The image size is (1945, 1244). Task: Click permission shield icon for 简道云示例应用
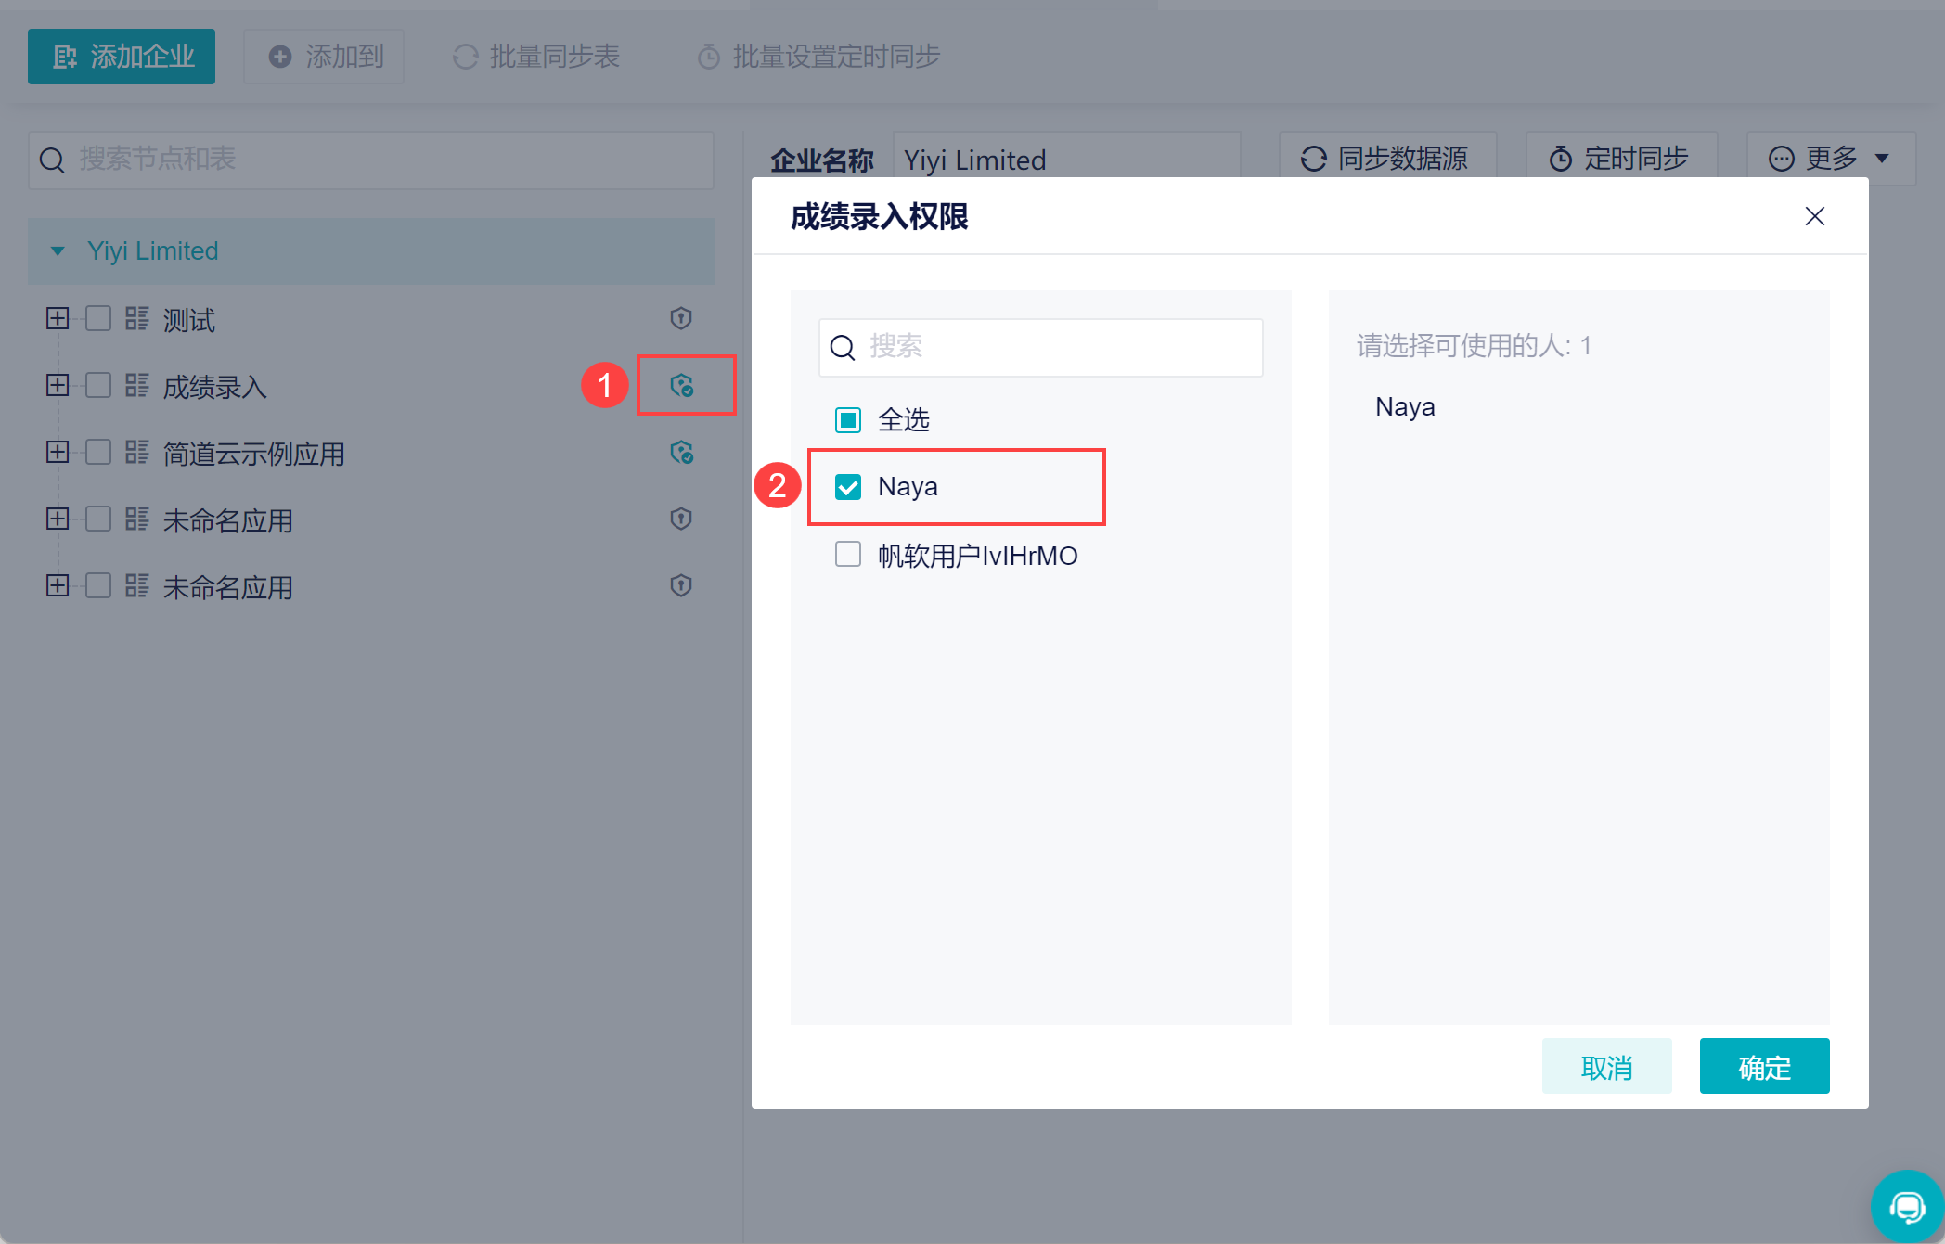coord(682,453)
